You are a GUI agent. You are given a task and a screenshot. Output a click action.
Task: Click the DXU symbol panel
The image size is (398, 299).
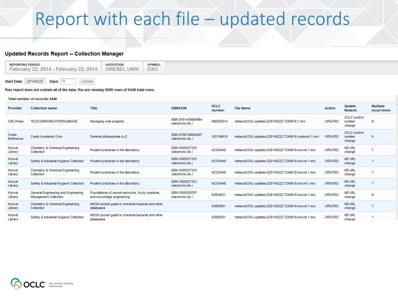[154, 68]
